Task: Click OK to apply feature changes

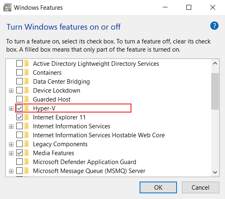Action: pyautogui.click(x=158, y=187)
